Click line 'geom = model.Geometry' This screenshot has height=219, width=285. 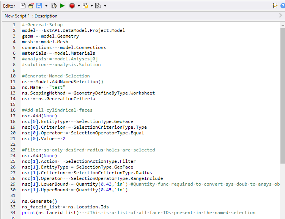[50, 36]
